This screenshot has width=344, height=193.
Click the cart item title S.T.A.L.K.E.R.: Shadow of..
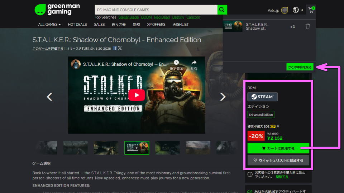point(257,26)
